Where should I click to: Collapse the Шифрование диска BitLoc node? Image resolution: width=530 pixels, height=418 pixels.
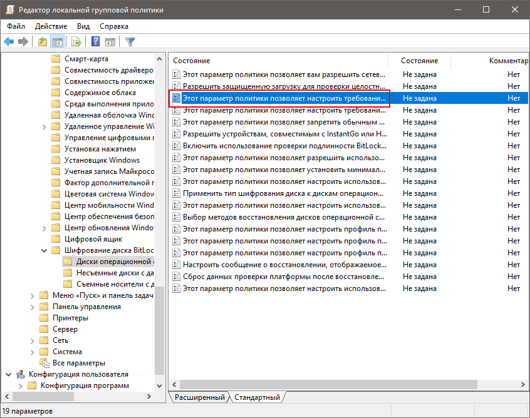point(44,250)
